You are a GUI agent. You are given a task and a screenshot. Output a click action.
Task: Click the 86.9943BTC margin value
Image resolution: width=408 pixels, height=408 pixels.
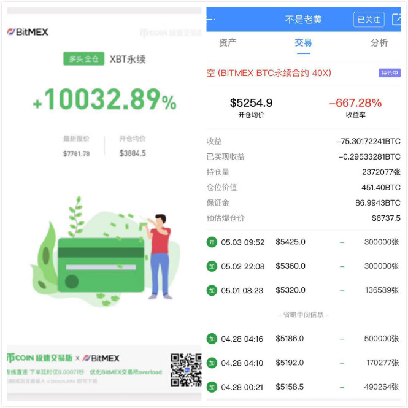pos(378,202)
